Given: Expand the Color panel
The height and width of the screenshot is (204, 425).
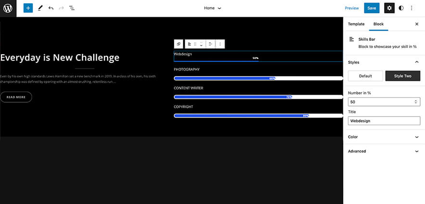Looking at the screenshot, I should click(x=384, y=137).
